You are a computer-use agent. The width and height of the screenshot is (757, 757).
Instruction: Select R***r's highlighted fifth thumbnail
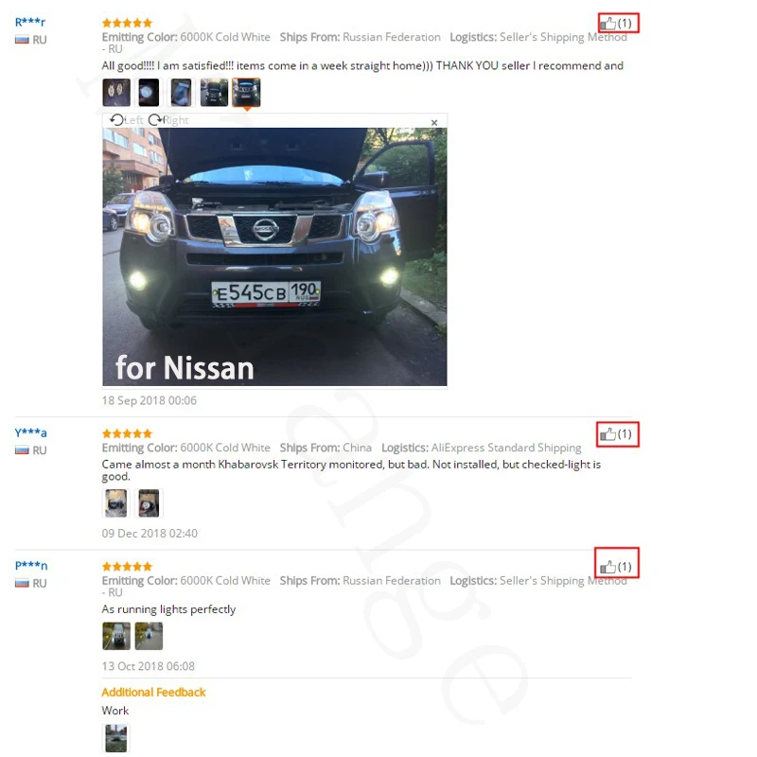coord(246,92)
